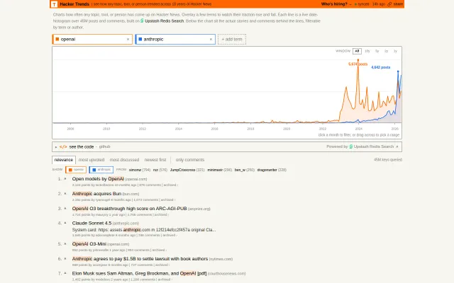Click the 2022 label on chart axis
Viewport: 454px width, 283px height.
point(323,129)
